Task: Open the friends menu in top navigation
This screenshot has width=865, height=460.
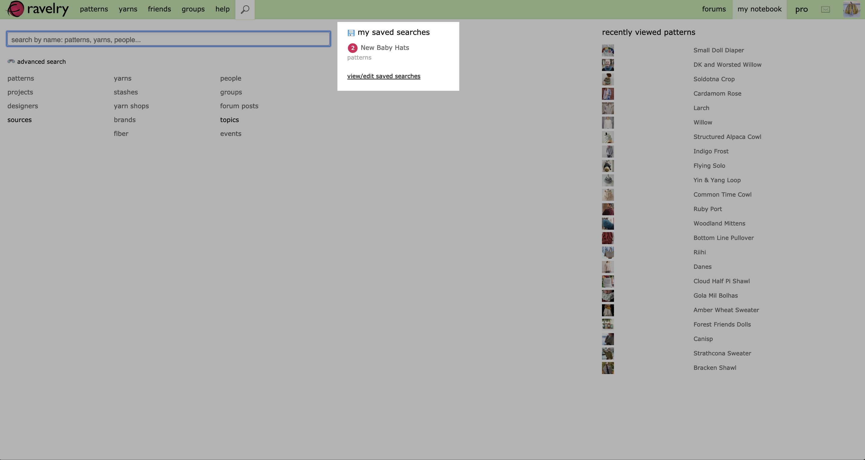Action: click(160, 9)
